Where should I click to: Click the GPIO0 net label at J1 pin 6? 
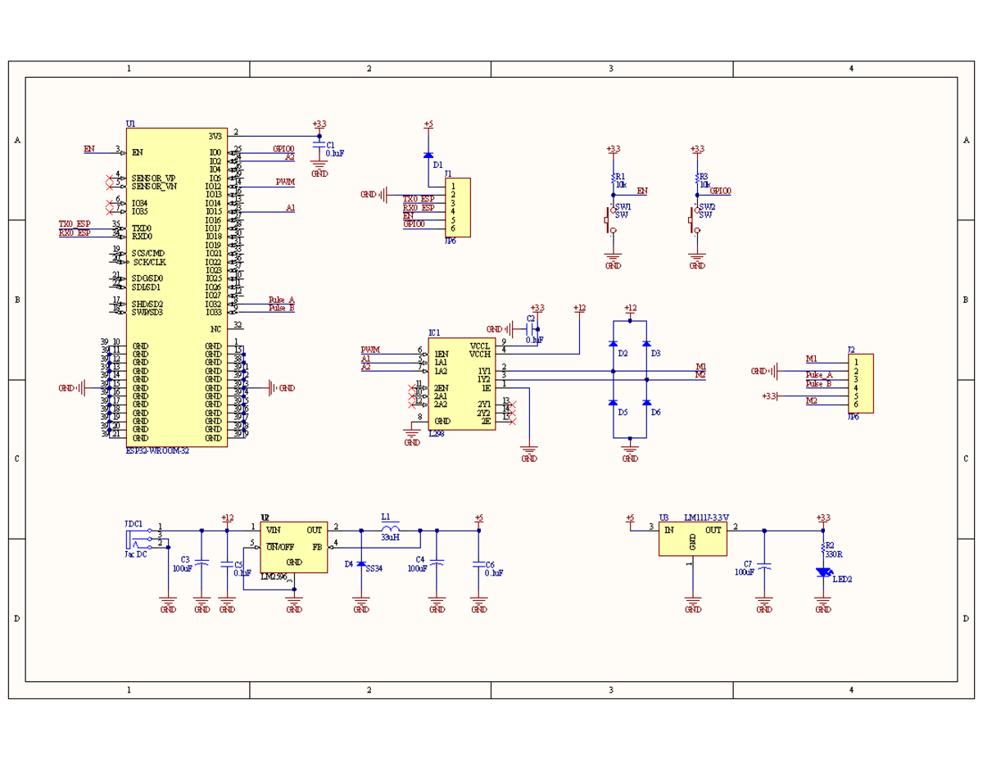pos(414,224)
